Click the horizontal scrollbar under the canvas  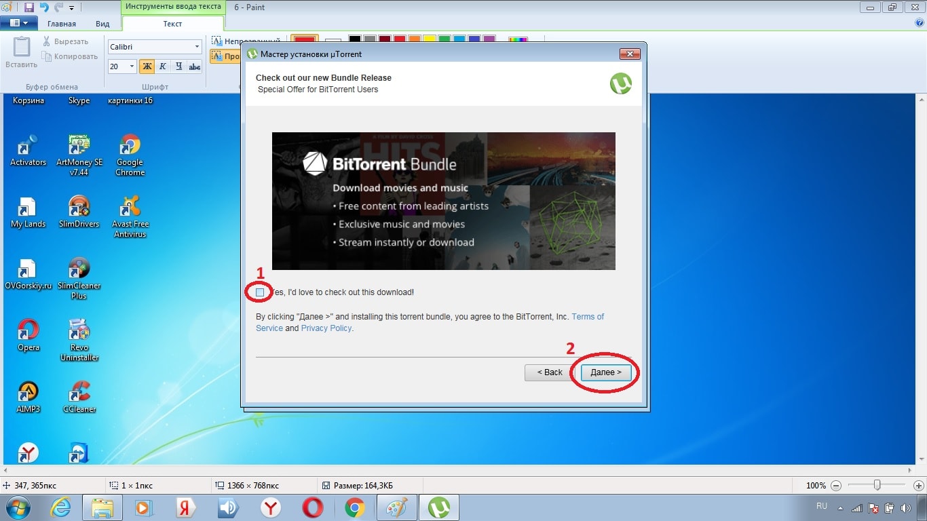(x=459, y=470)
